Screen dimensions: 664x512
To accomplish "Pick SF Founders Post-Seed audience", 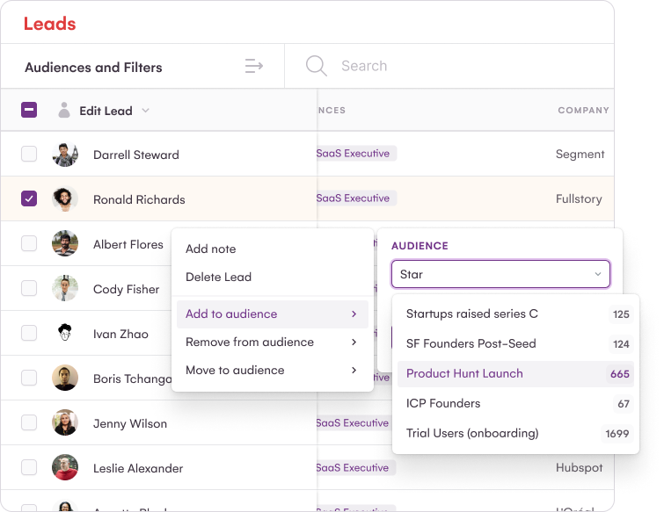I will point(515,343).
